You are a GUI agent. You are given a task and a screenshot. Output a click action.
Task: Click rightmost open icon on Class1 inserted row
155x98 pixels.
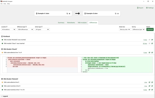point(152,43)
